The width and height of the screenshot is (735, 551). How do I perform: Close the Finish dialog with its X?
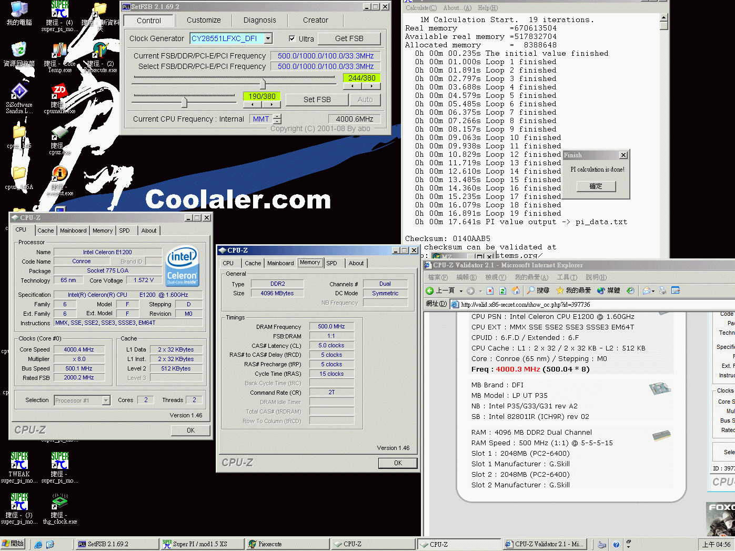coord(623,155)
